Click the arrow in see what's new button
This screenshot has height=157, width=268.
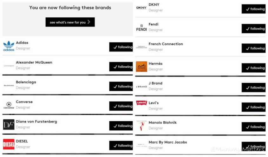coord(89,22)
